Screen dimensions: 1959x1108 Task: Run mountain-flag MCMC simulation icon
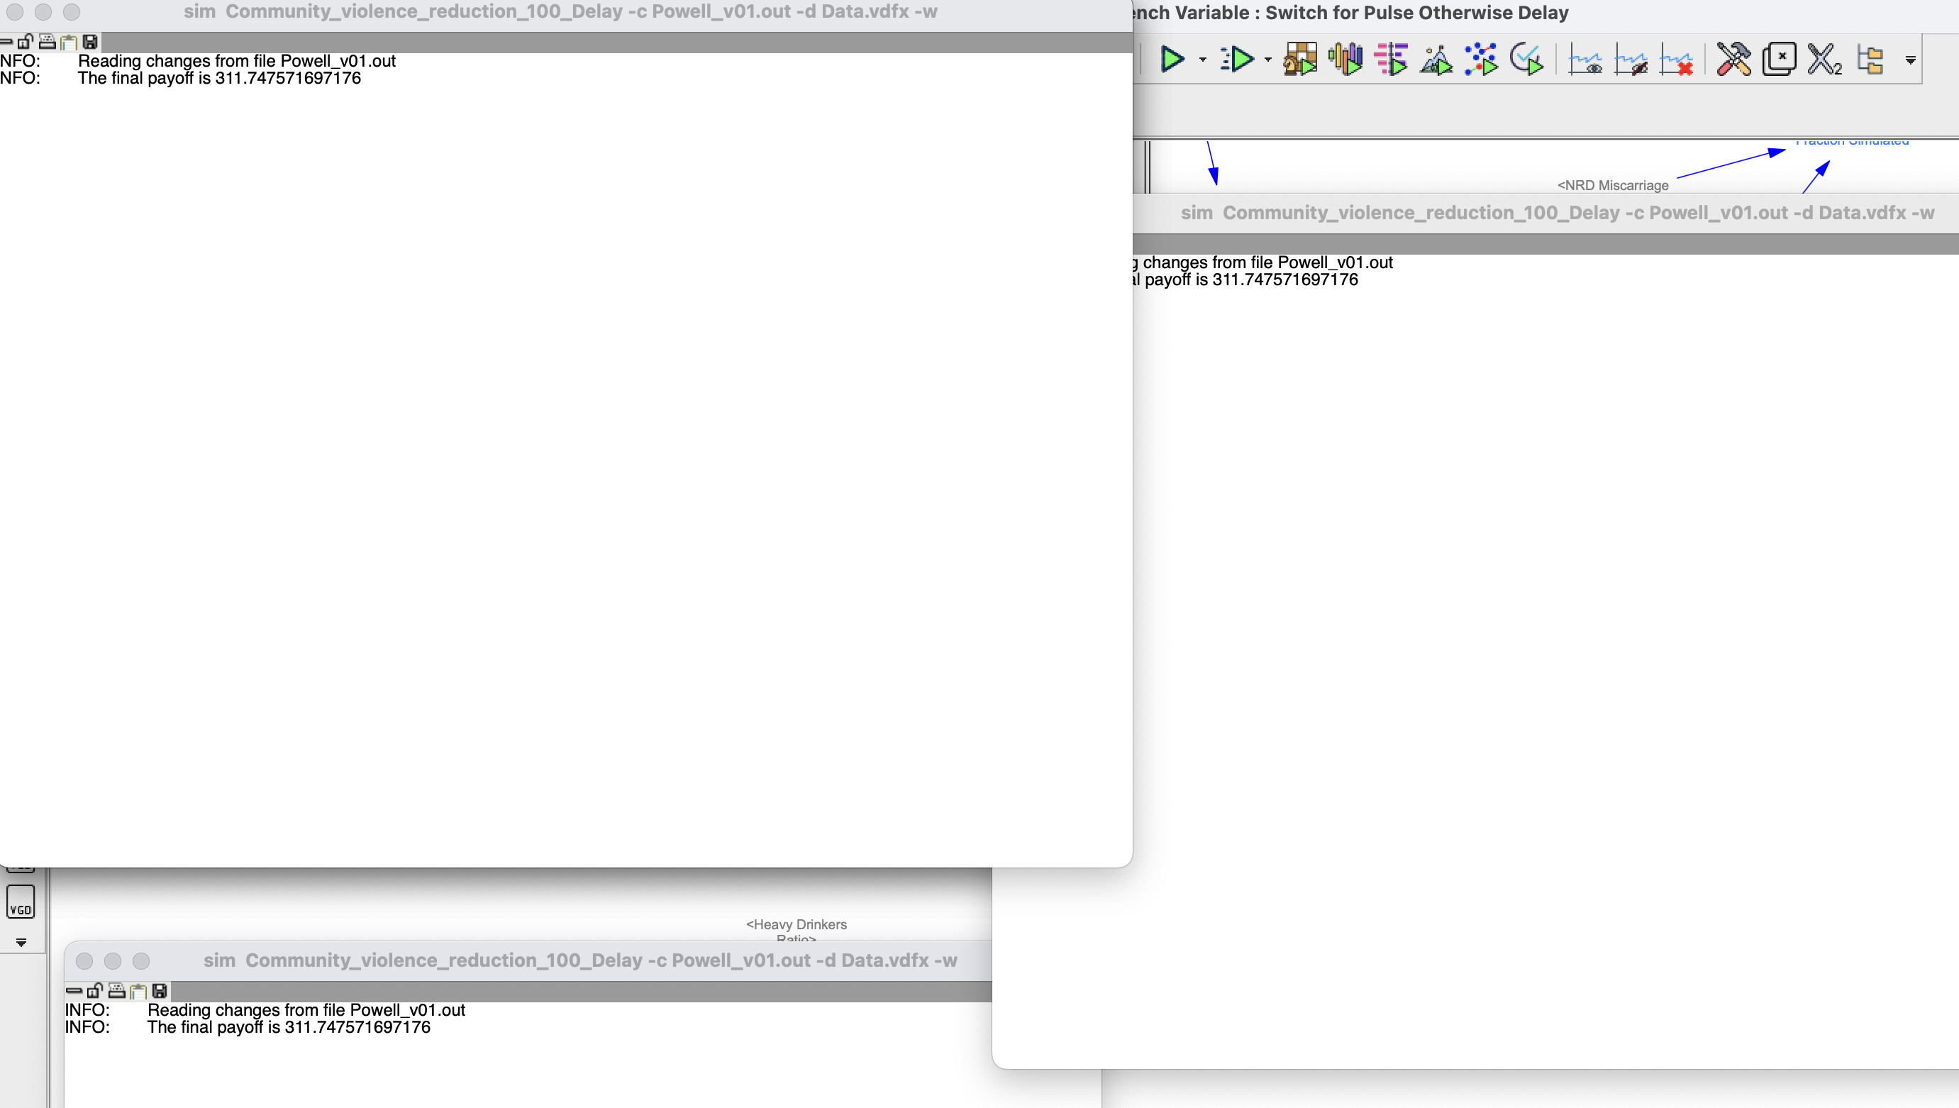pyautogui.click(x=1436, y=60)
